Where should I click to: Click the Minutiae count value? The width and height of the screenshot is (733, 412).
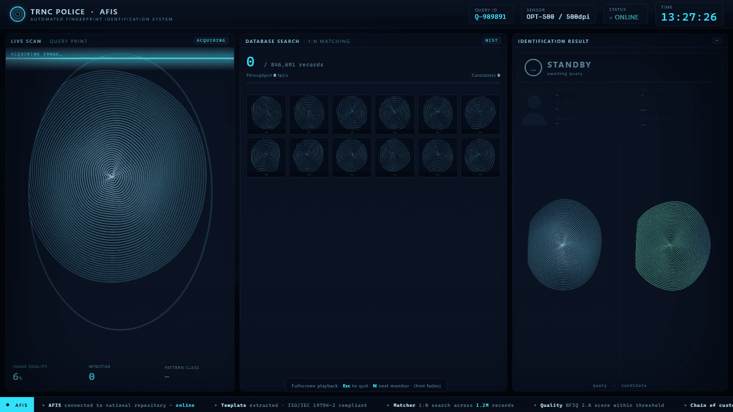92,377
